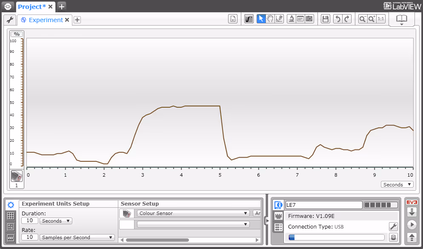Open the experiment list document icon
423x249 pixels.
click(x=232, y=19)
